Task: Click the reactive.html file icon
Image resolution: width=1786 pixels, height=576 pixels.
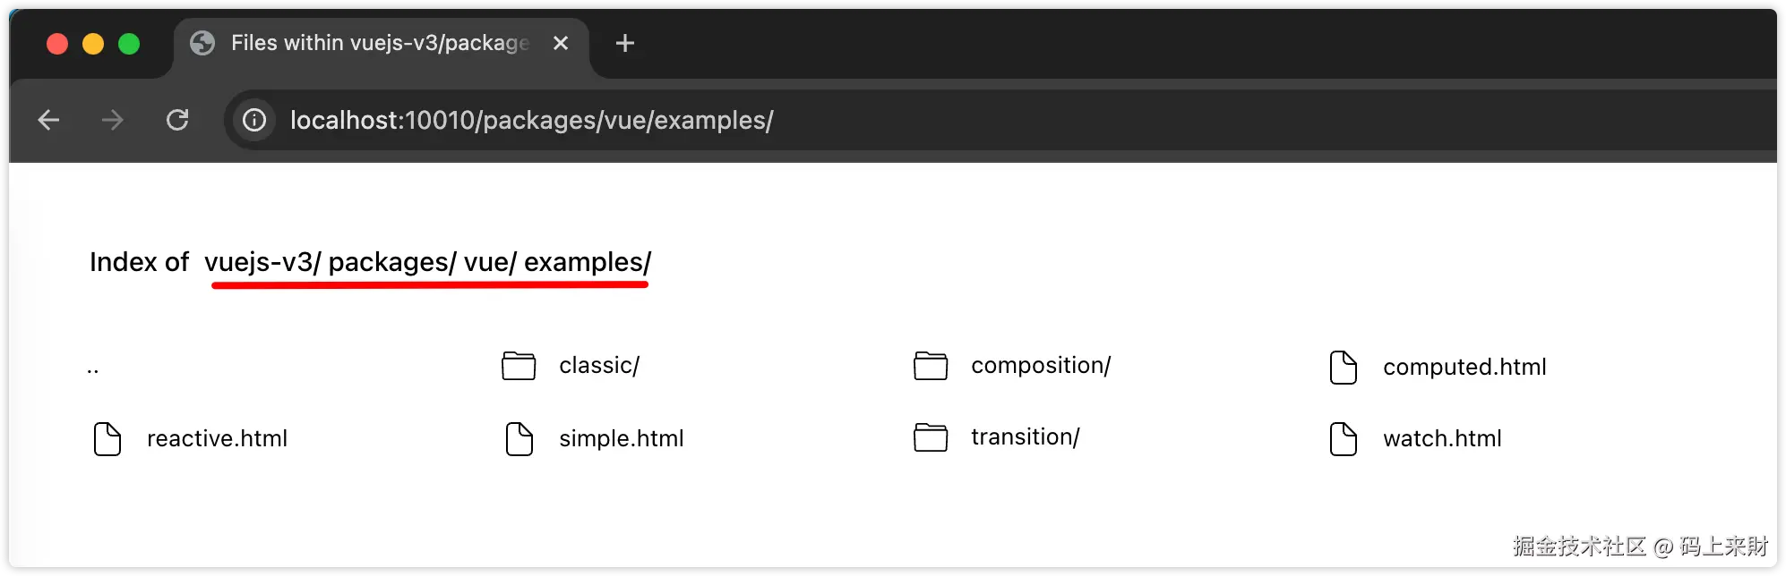Action: pyautogui.click(x=107, y=438)
